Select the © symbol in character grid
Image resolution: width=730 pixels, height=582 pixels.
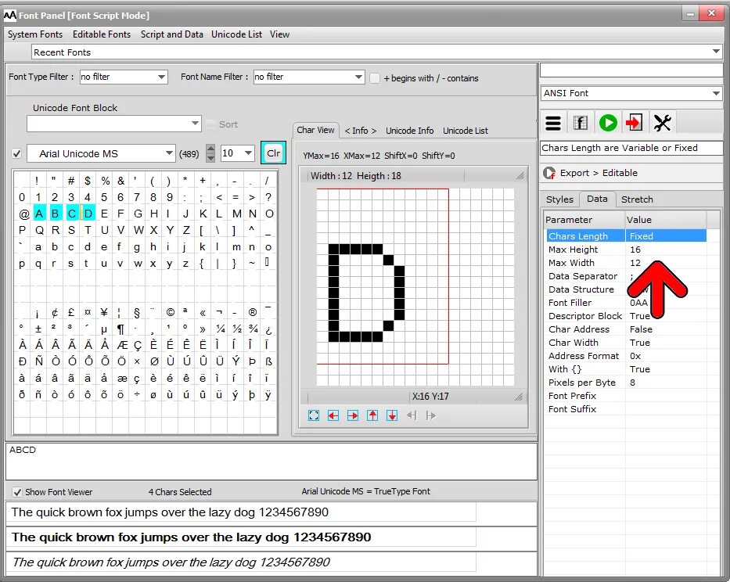pyautogui.click(x=171, y=313)
